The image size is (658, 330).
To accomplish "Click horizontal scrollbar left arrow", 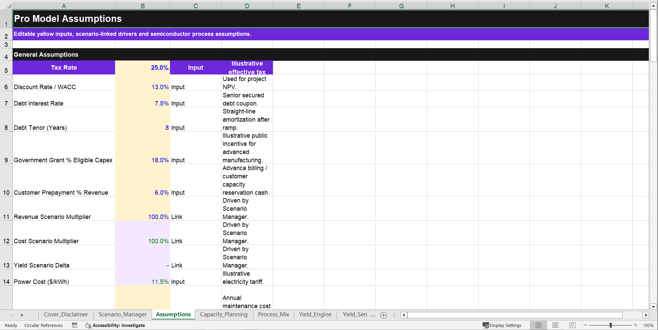I will coord(404,315).
